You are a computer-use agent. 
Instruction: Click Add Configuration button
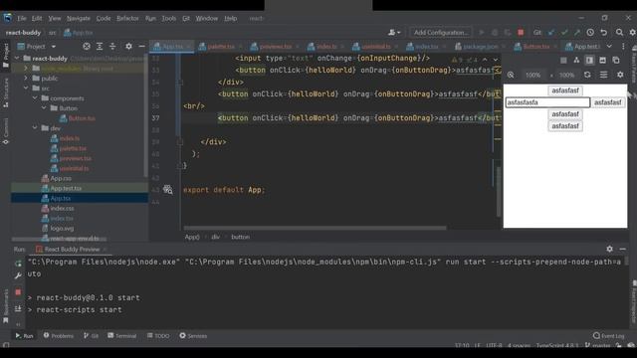tap(441, 32)
